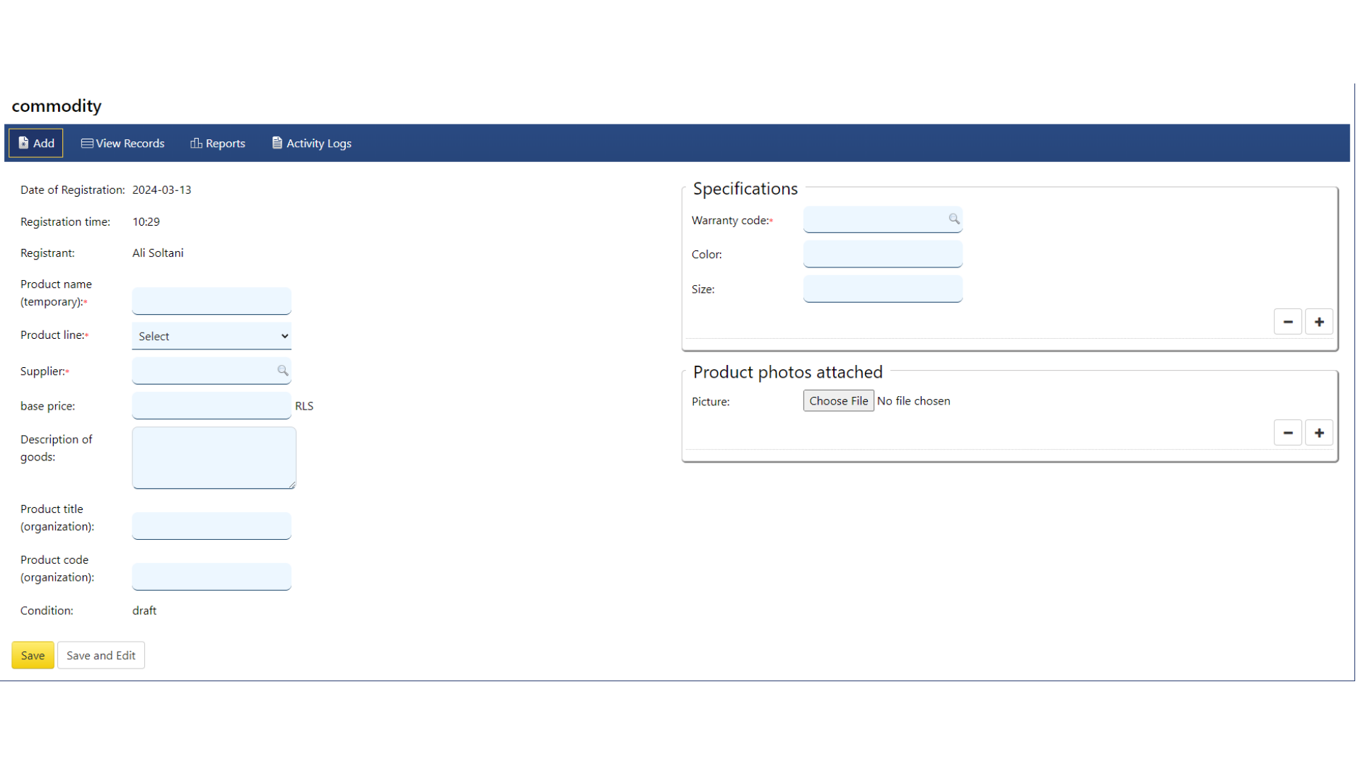Click the minus button in Specifications

[1288, 321]
